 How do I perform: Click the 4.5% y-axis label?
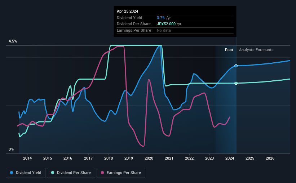point(13,41)
